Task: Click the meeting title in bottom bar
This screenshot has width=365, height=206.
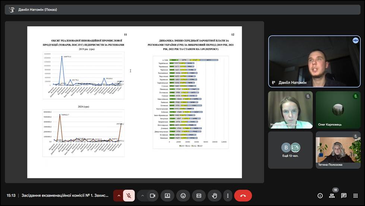Action: click(x=65, y=196)
